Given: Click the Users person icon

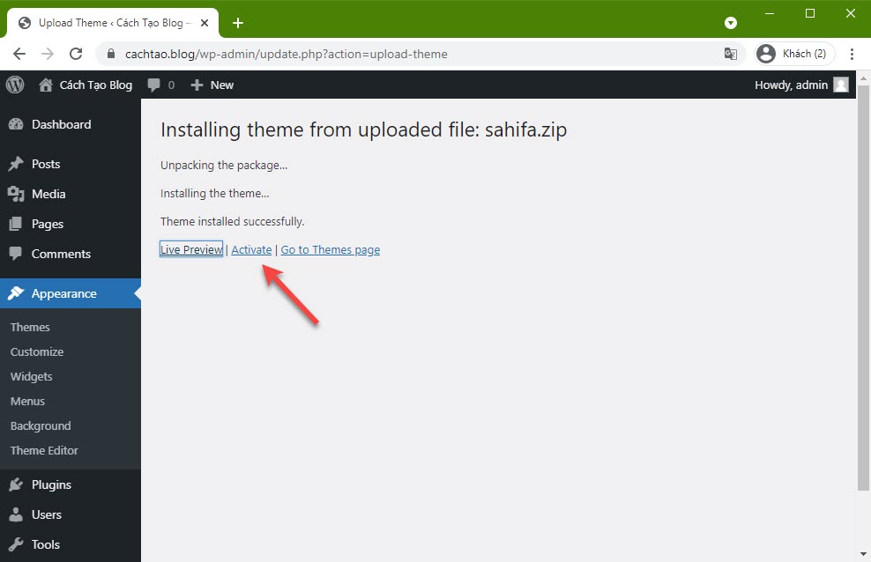Looking at the screenshot, I should point(16,514).
